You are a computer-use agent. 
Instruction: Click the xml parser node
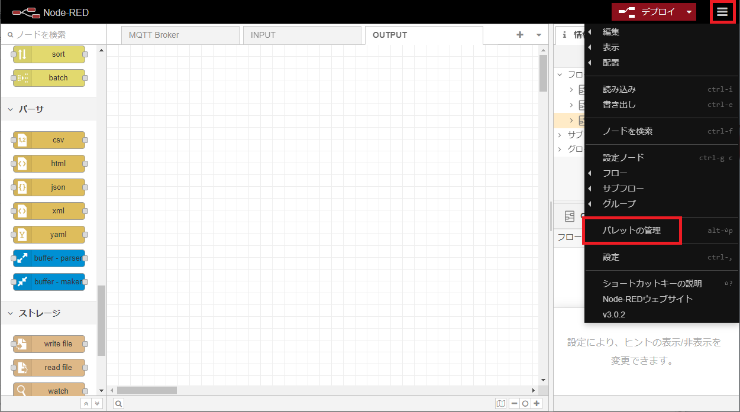point(49,211)
